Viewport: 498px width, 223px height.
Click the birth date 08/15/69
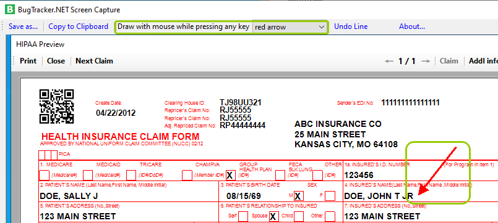point(244,196)
